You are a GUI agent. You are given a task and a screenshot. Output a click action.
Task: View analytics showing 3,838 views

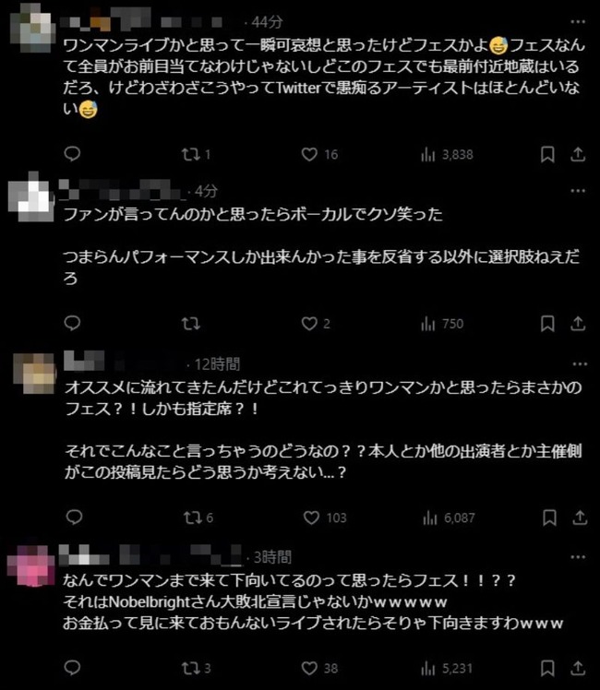point(447,154)
